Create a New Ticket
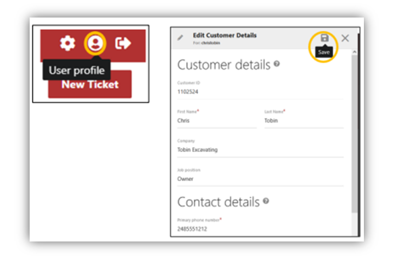This screenshot has width=393, height=259. (90, 84)
